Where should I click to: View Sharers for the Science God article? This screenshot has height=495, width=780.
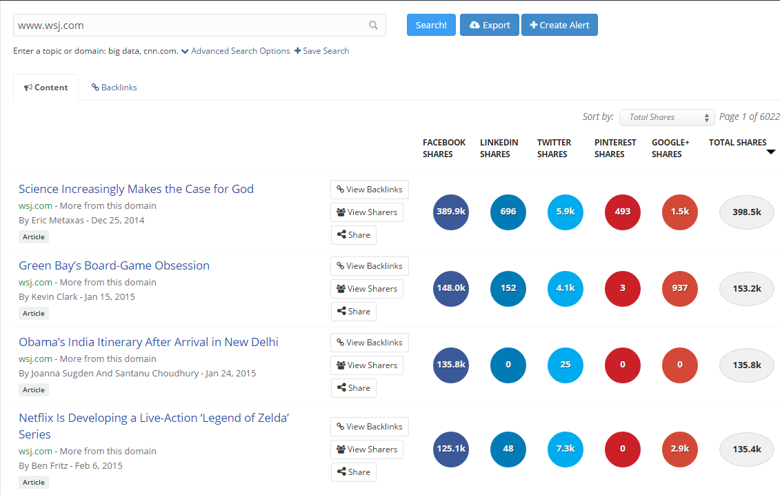367,212
